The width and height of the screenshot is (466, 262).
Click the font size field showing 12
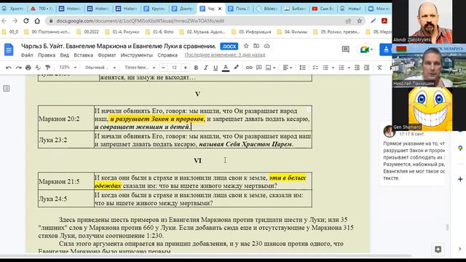click(x=175, y=68)
